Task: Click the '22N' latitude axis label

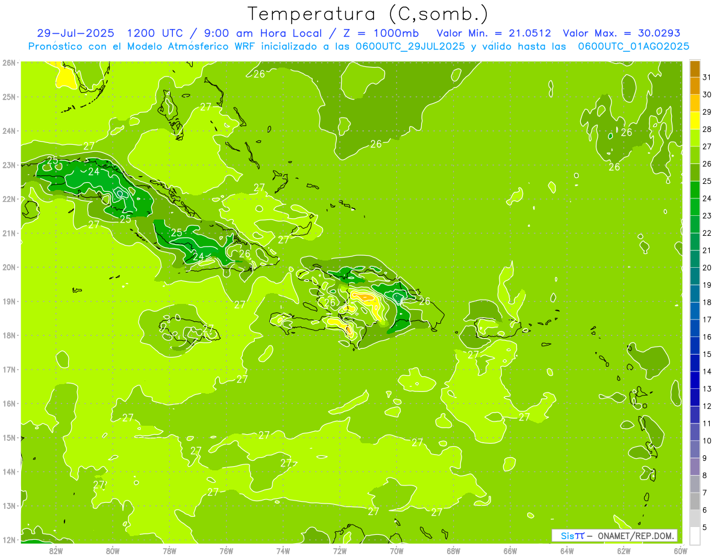Action: coord(9,199)
